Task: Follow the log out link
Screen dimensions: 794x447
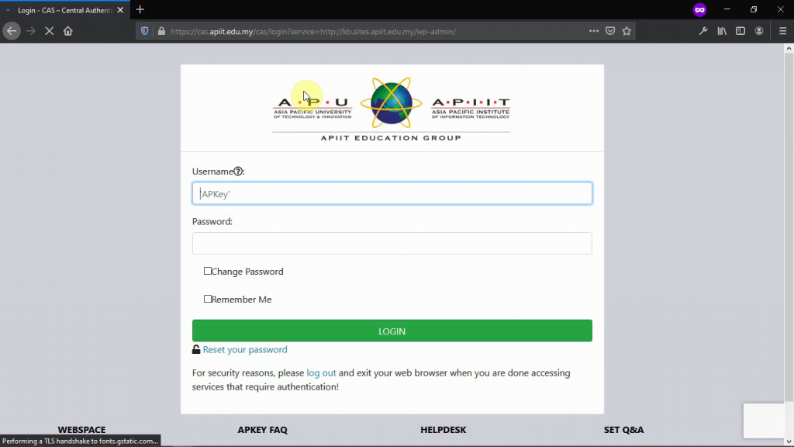Action: click(x=321, y=373)
